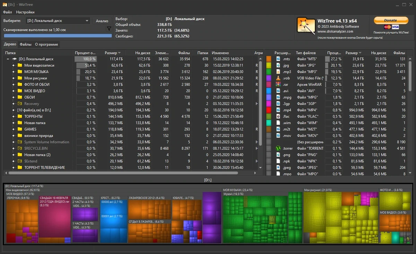416x254 pixels.
Task: Click the filter funnel icon
Action: tap(109, 29)
